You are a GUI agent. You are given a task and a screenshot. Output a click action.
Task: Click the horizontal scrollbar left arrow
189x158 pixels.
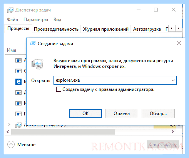tap(8, 132)
